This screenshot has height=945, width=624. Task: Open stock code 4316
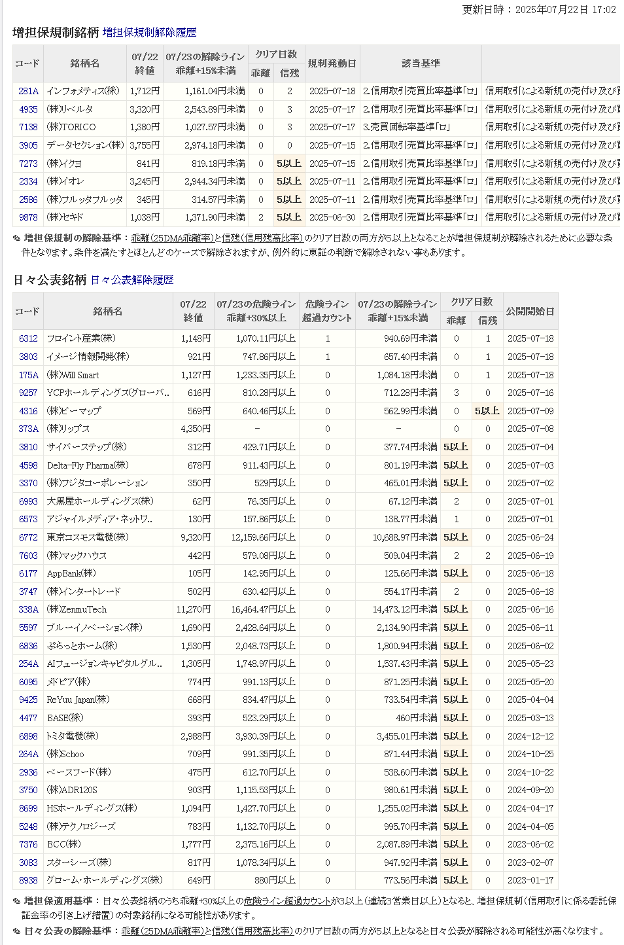[28, 411]
